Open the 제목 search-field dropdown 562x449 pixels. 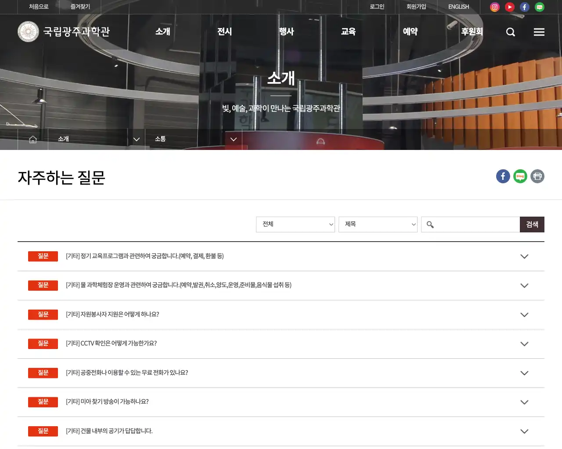[378, 224]
